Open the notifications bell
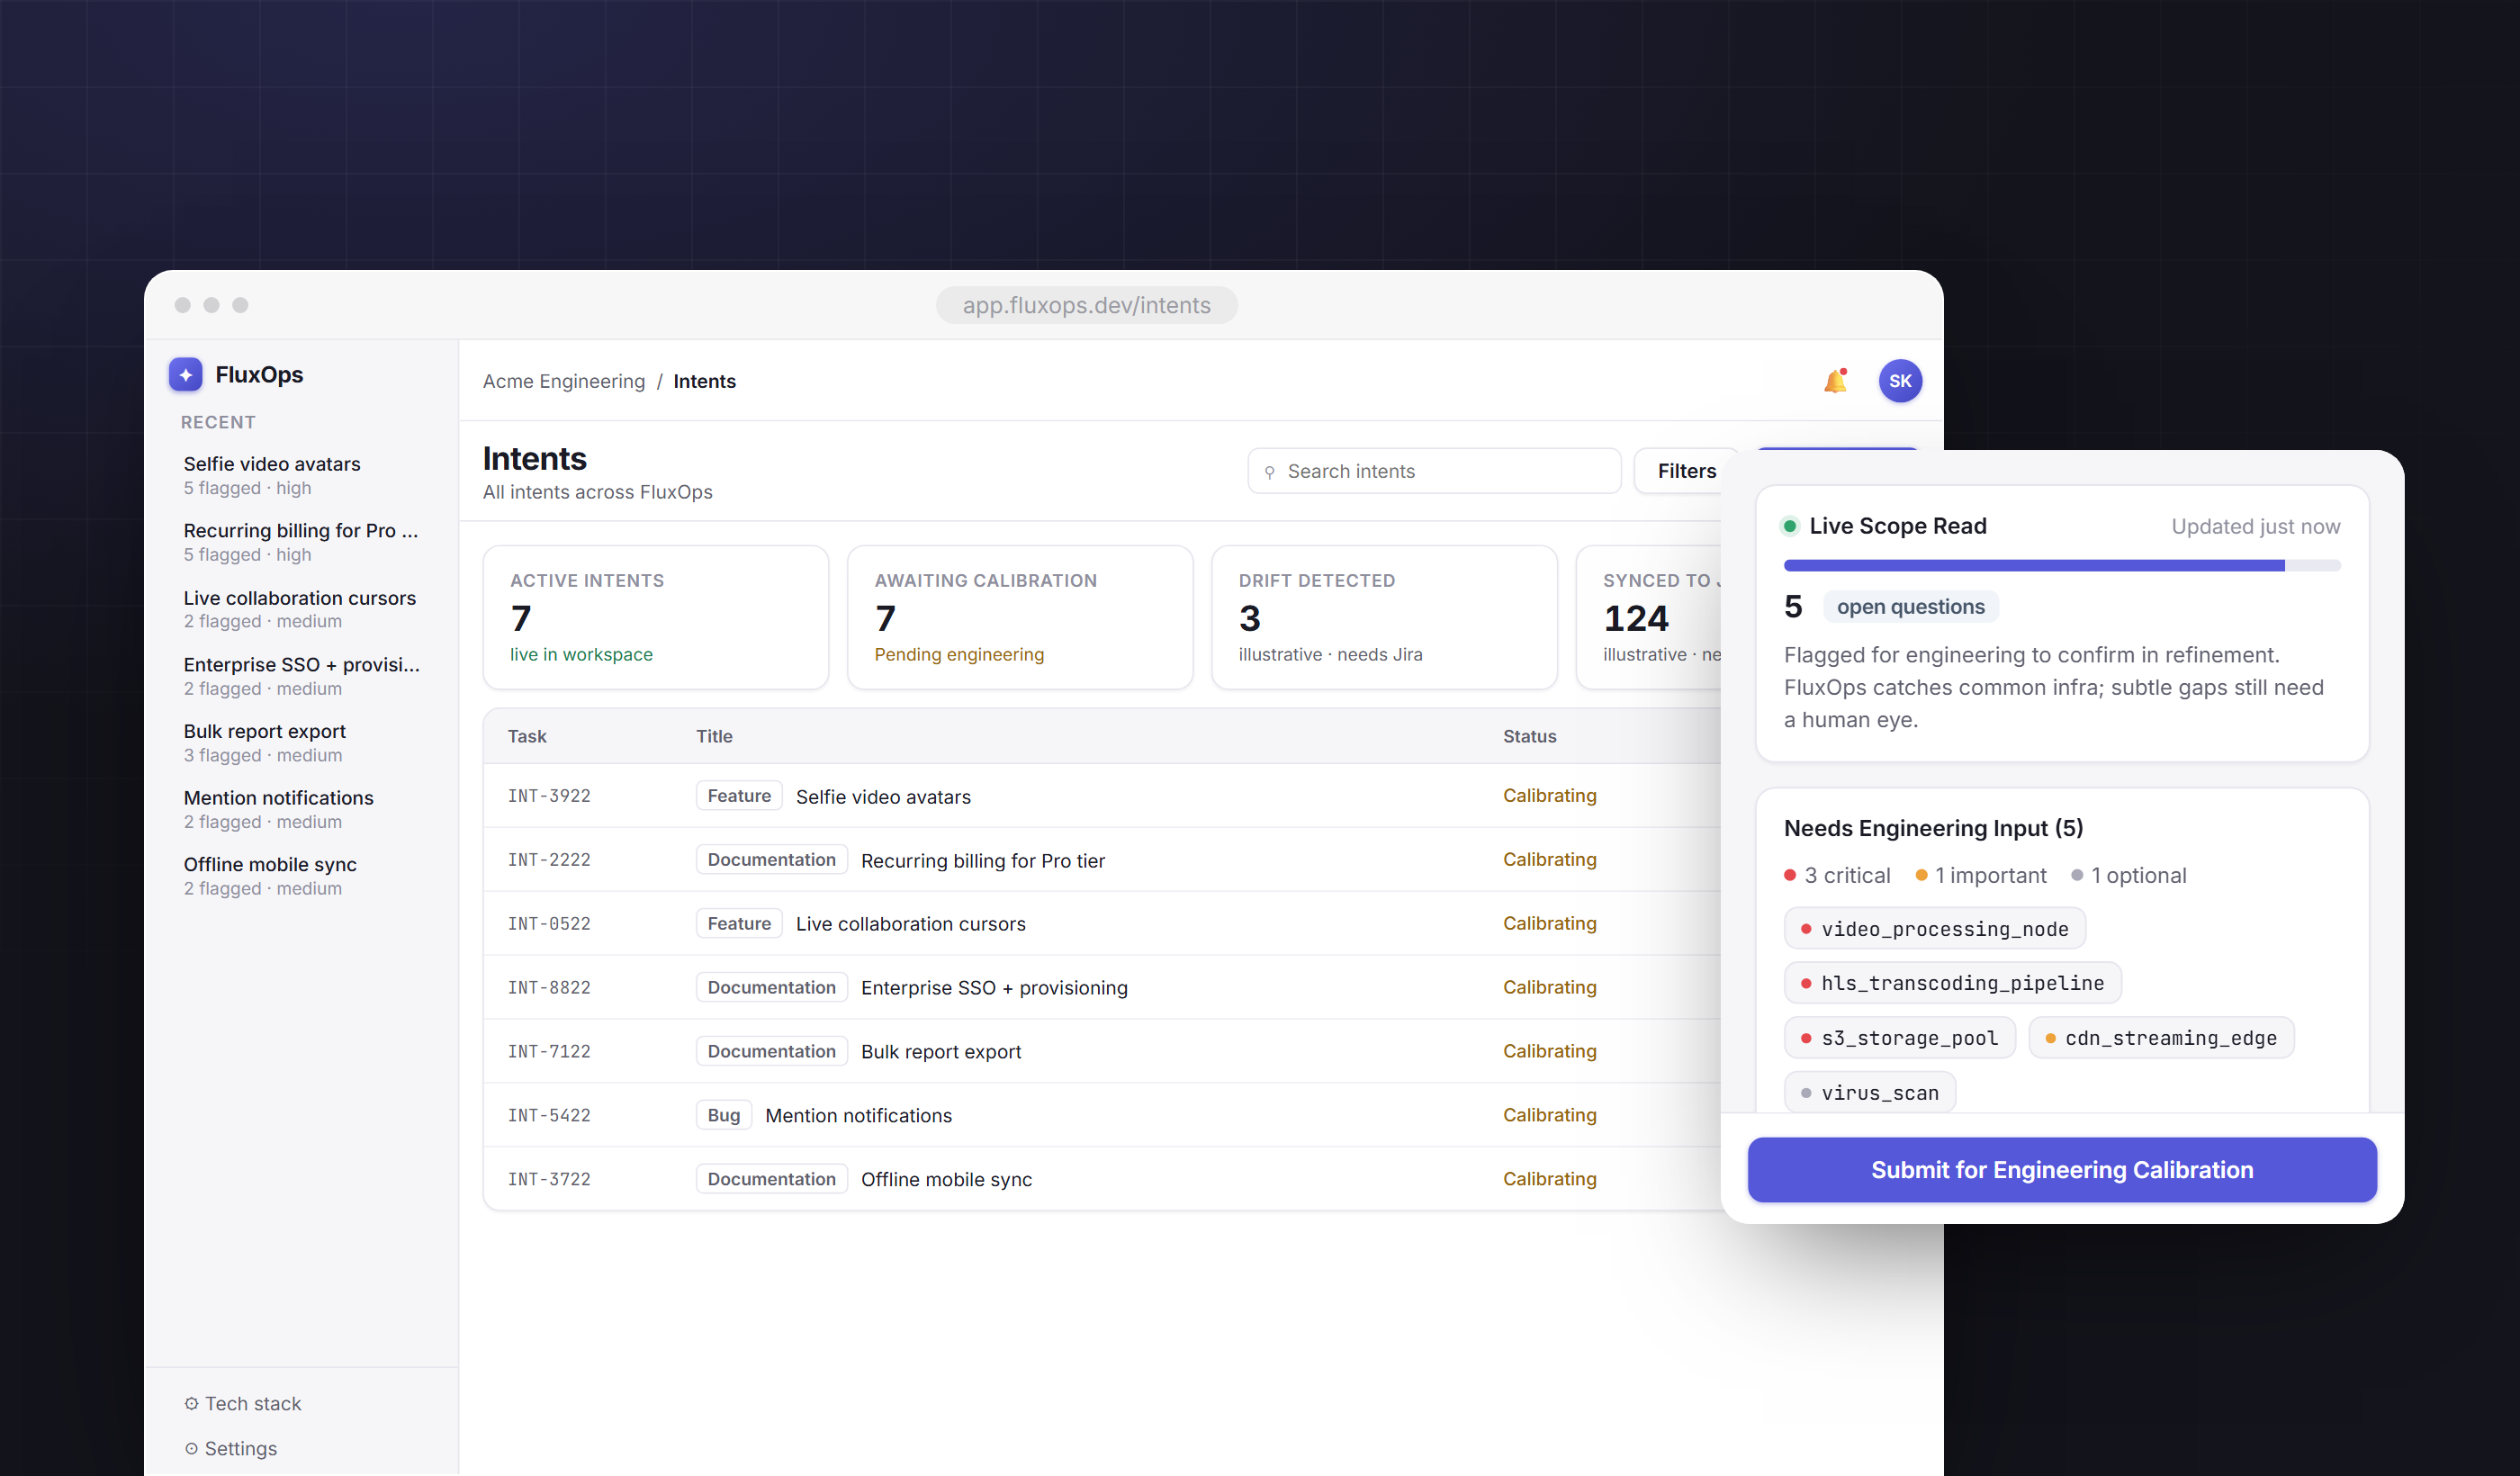The height and width of the screenshot is (1476, 2520). tap(1835, 381)
